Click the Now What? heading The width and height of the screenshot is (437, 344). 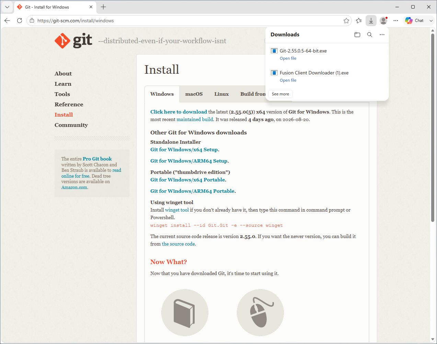[169, 262]
